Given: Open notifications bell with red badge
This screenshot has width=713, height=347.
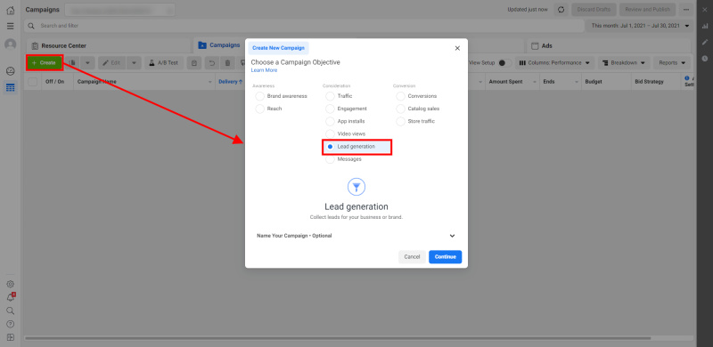Looking at the screenshot, I should [x=10, y=297].
